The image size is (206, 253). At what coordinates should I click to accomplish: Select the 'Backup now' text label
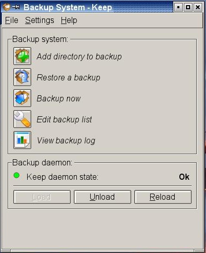coord(58,98)
